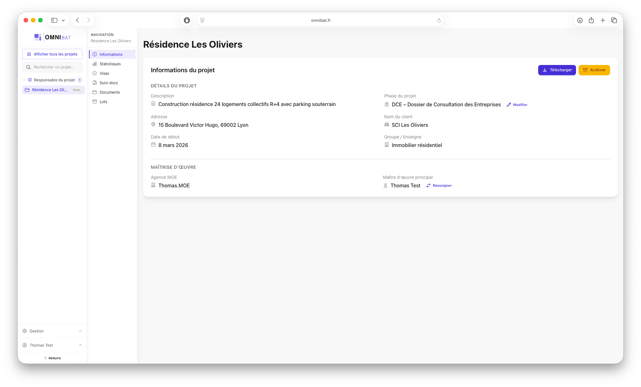Toggle the Safari sidebar button
Screen dimensions: 641x387
click(x=54, y=21)
